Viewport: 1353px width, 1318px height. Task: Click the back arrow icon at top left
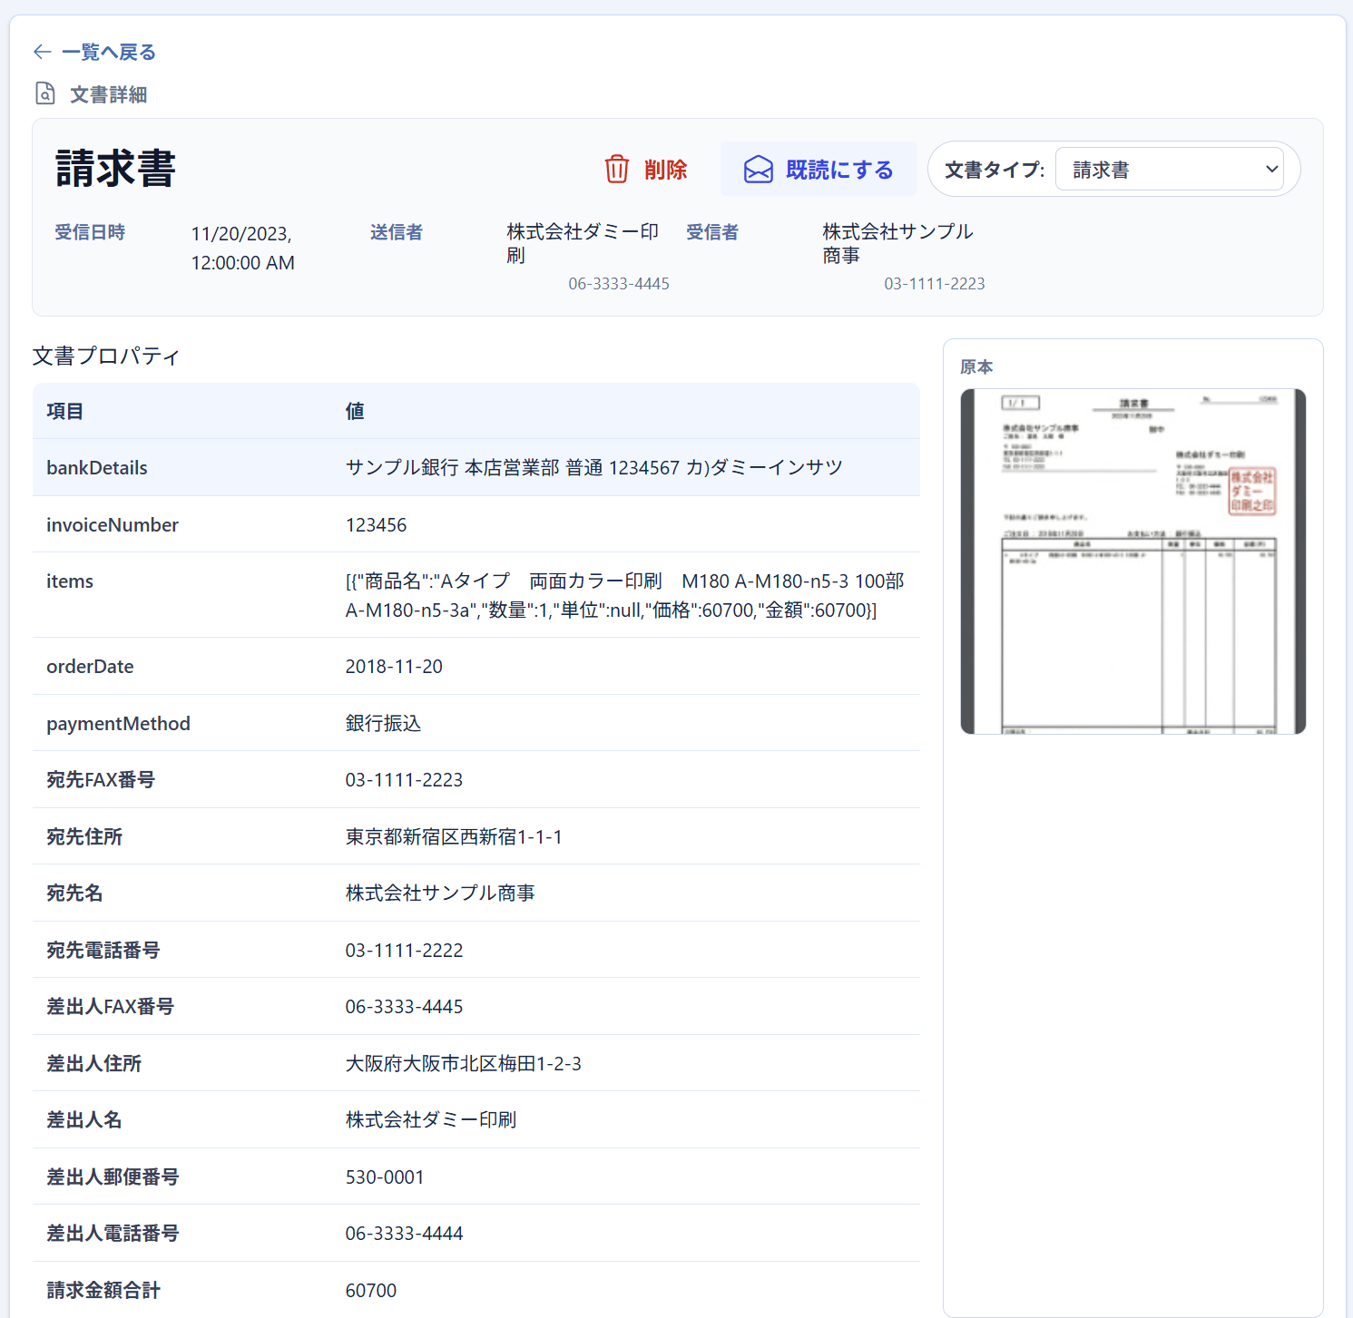click(x=42, y=52)
